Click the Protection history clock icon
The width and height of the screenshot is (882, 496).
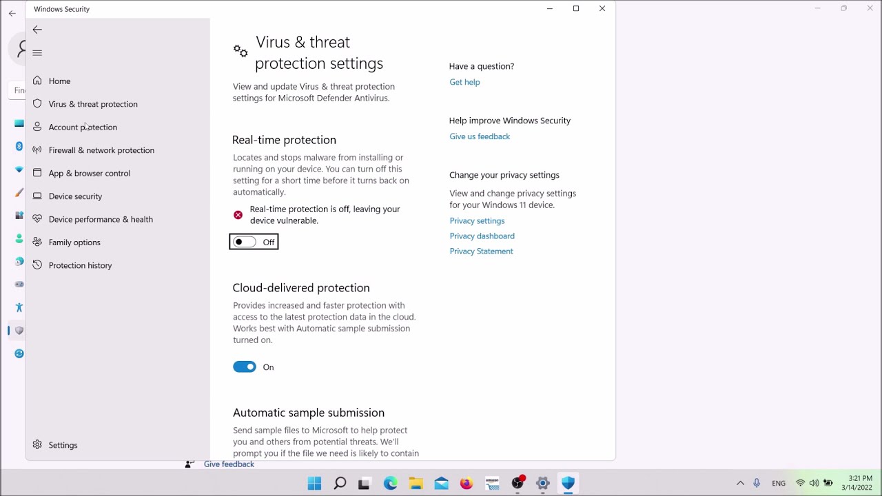pos(37,265)
